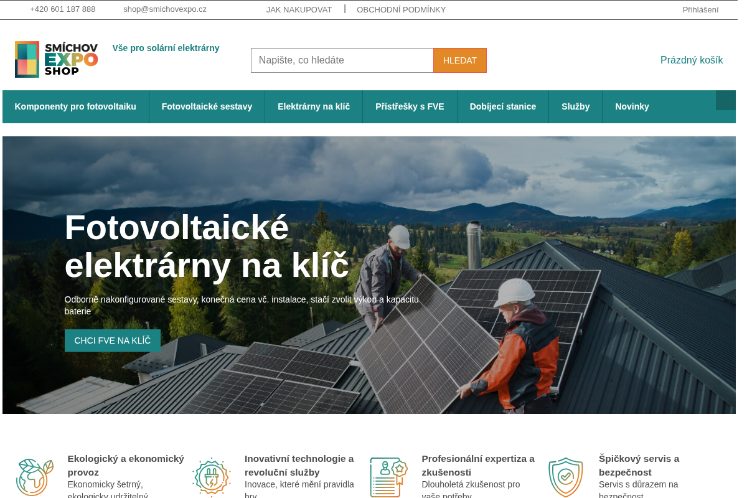This screenshot has height=498, width=747.
Task: Open Dobíjecí stanice menu item
Action: click(x=503, y=106)
